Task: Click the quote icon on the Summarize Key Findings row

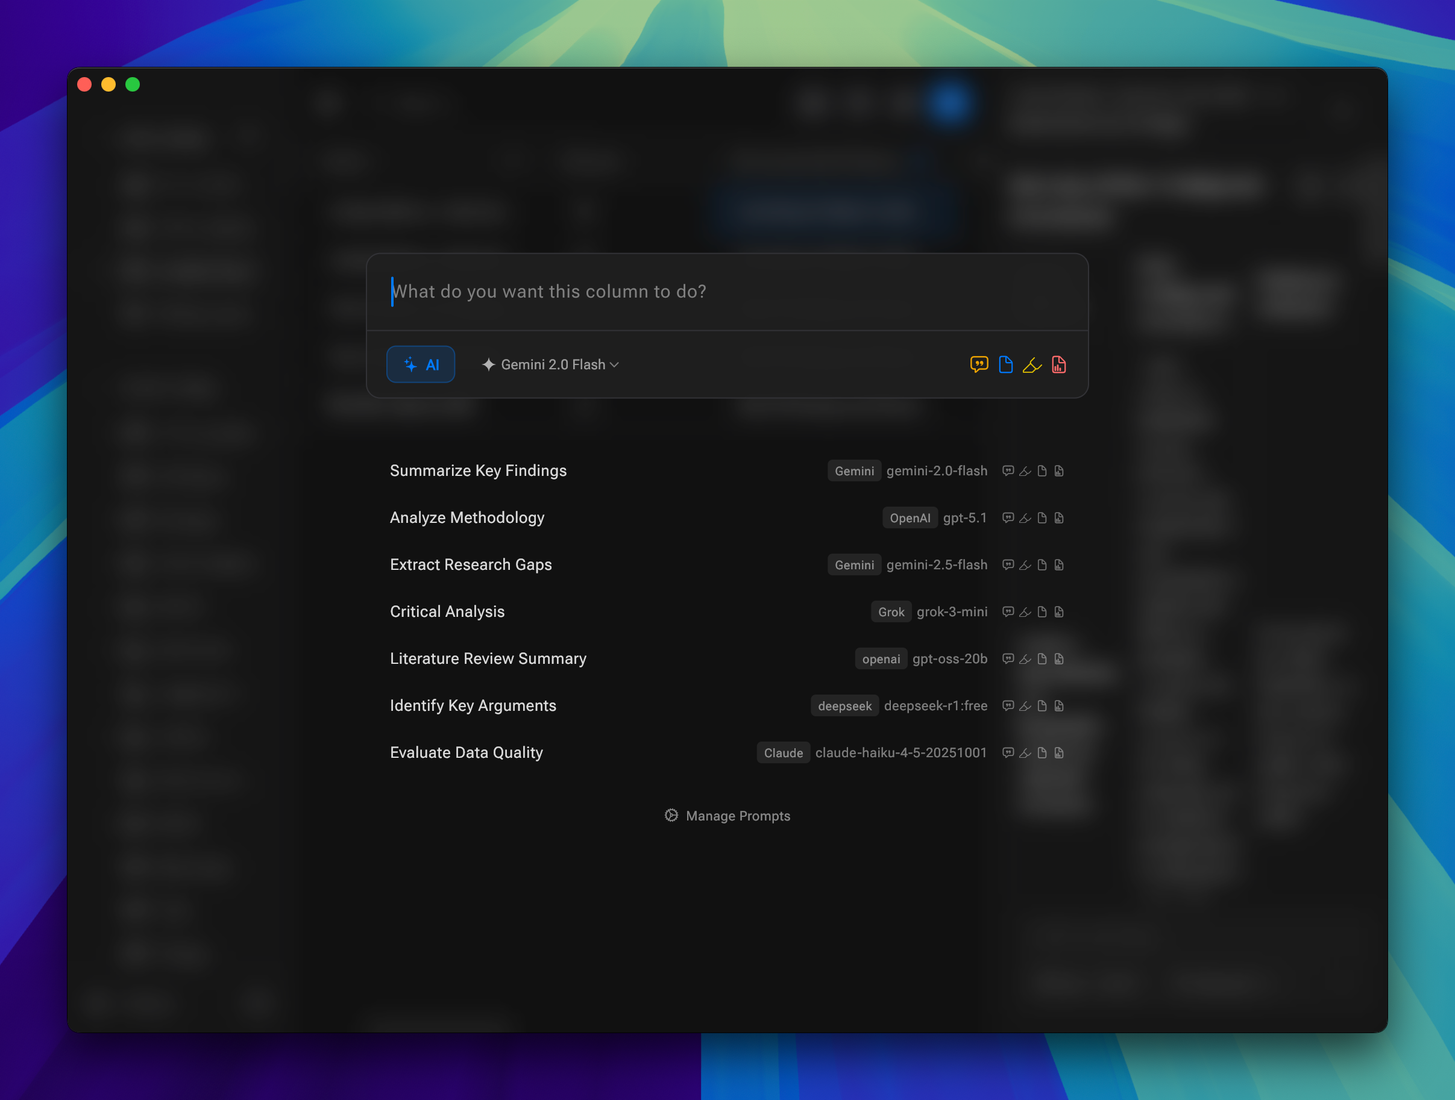Action: coord(1008,470)
